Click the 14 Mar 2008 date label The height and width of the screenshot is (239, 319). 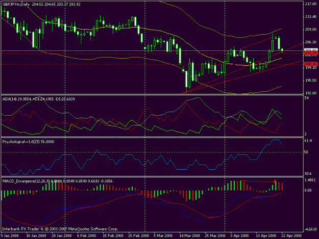pos(189,235)
